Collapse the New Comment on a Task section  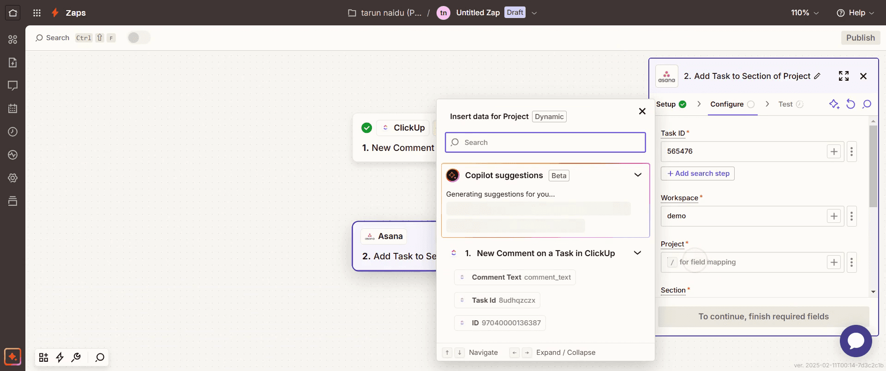[637, 253]
